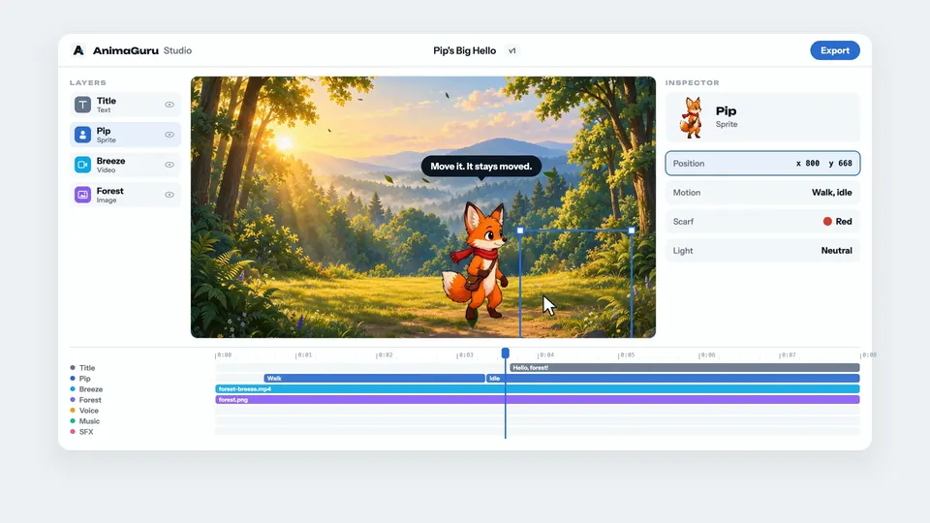
Task: Click the top-left selection handle on canvas
Action: [x=520, y=231]
